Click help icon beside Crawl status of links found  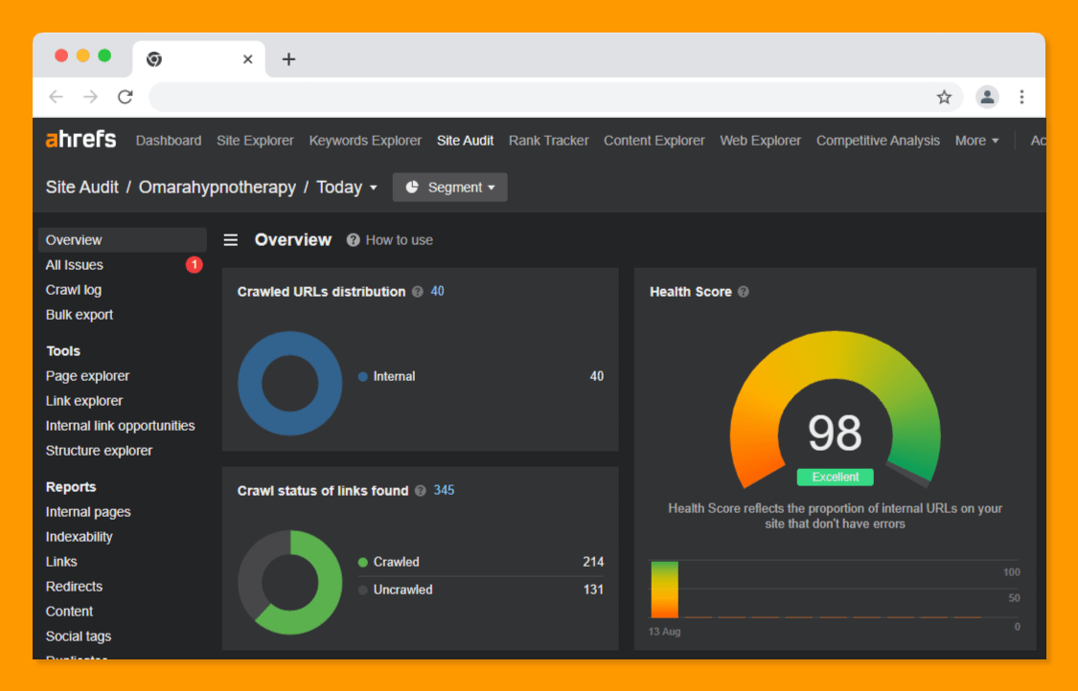click(x=420, y=491)
